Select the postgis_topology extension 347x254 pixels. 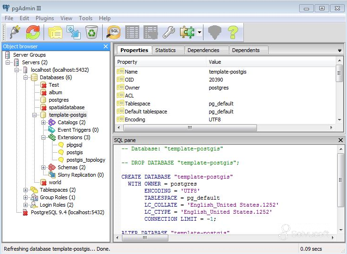pyautogui.click(x=86, y=160)
